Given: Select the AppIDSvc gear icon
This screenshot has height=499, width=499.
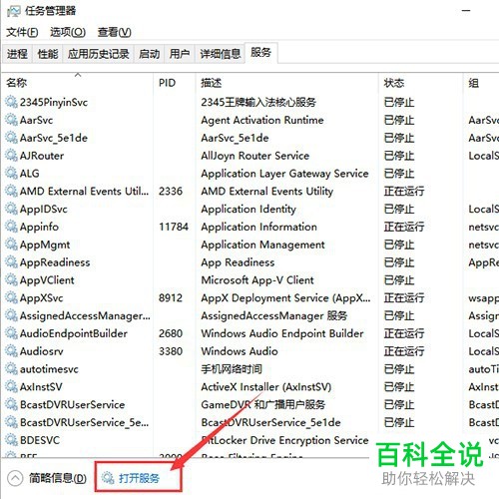Looking at the screenshot, I should [11, 209].
